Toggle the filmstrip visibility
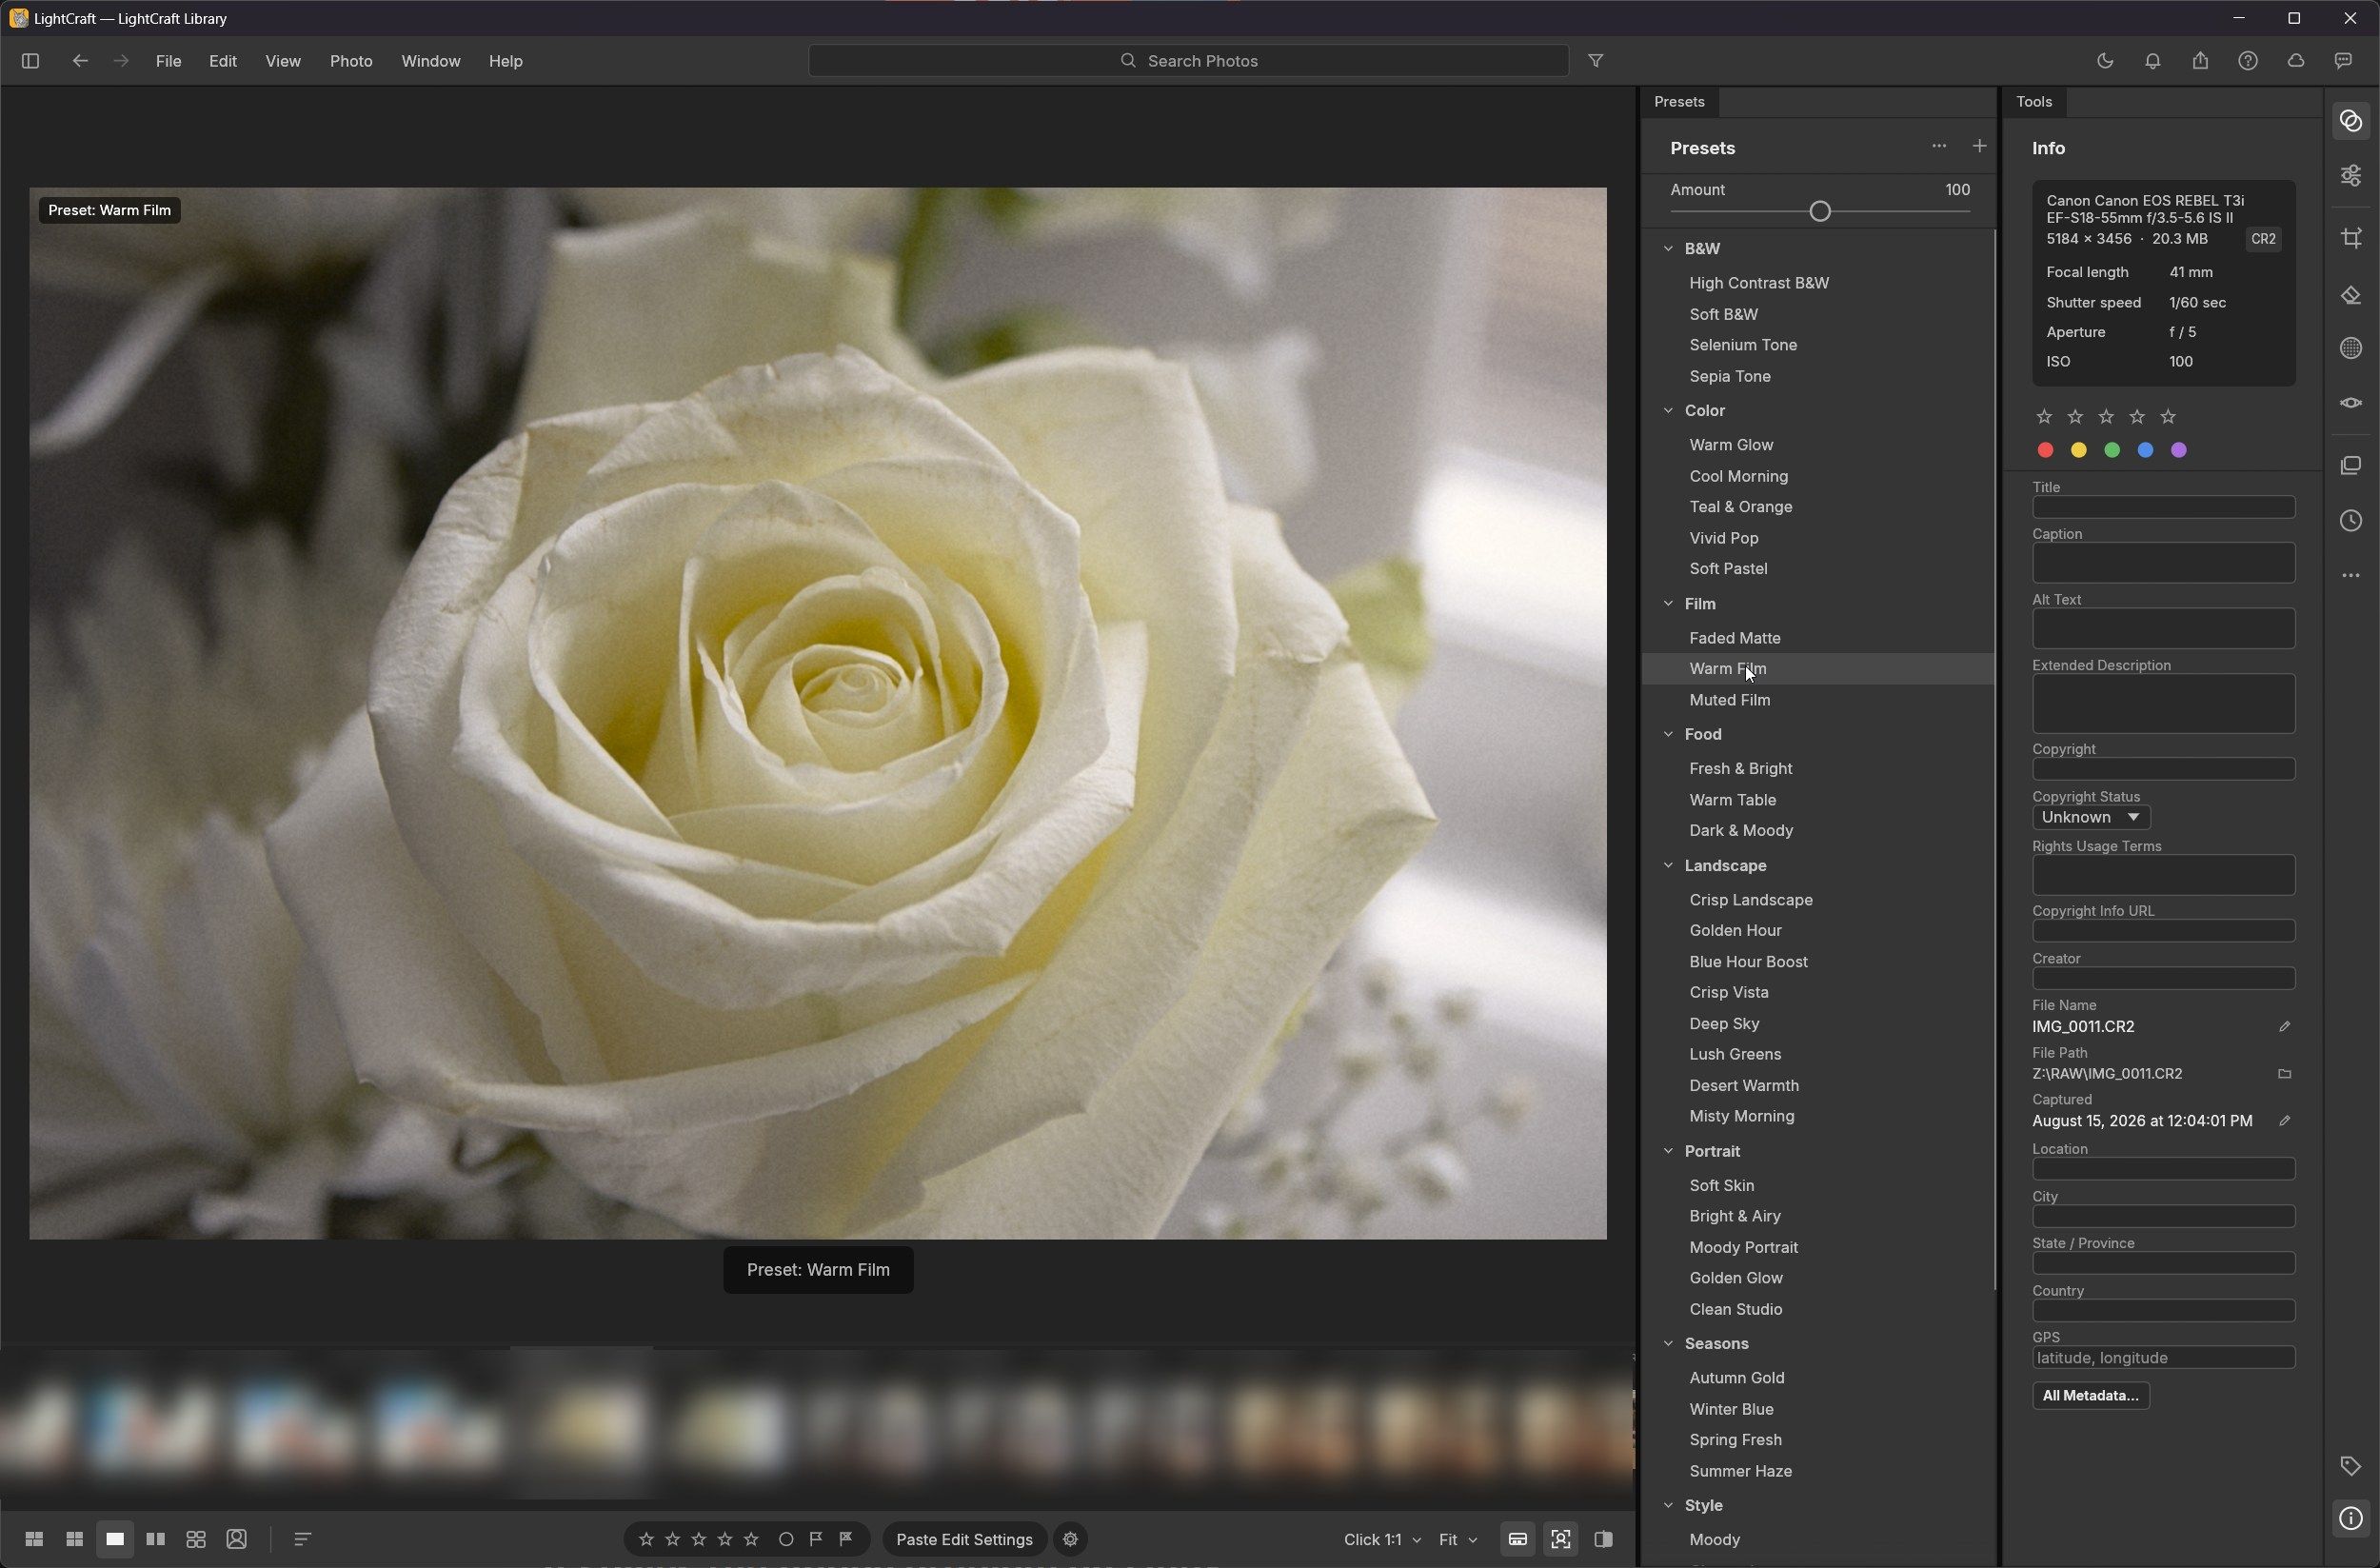Viewport: 2380px width, 1568px height. (1517, 1539)
